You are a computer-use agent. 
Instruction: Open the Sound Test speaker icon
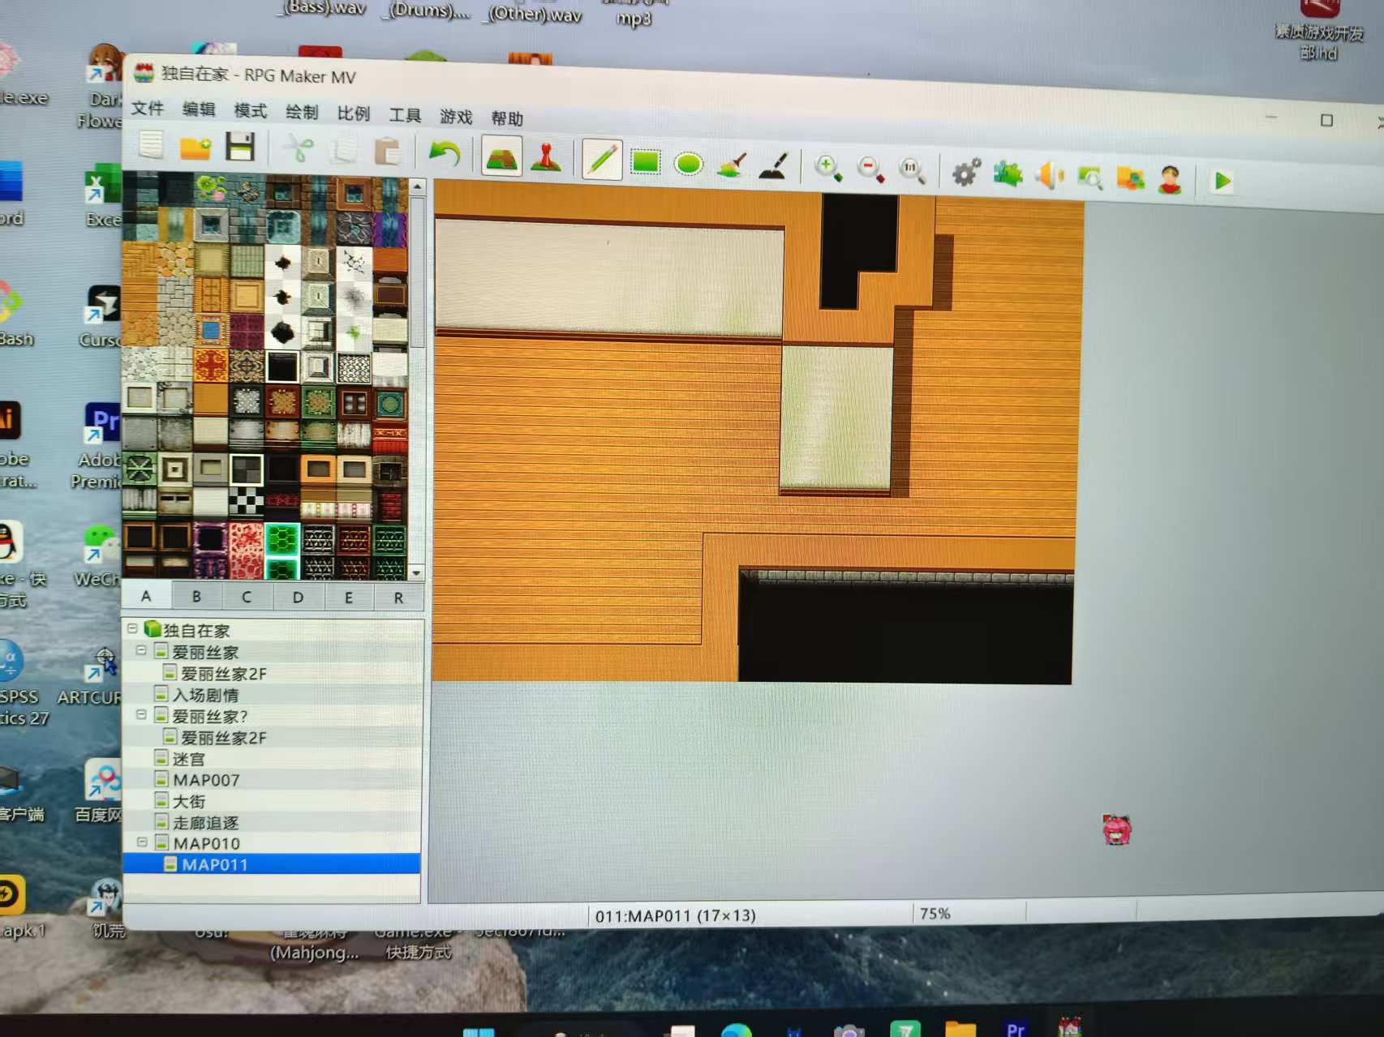tap(1049, 175)
